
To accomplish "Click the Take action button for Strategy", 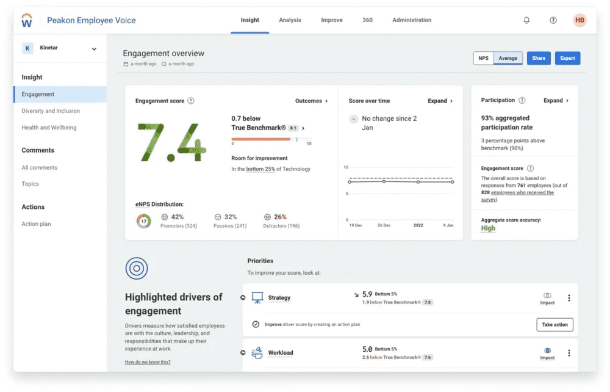I will (x=554, y=324).
